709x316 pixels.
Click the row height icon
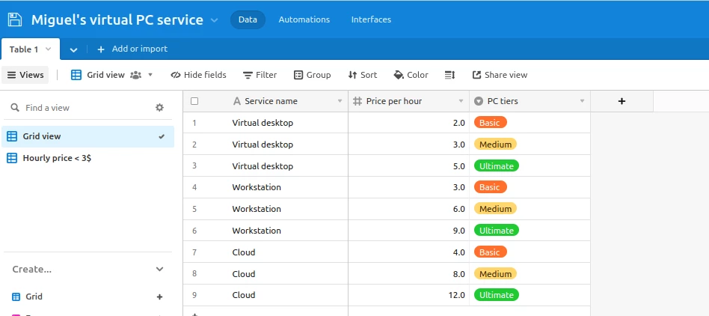(450, 75)
